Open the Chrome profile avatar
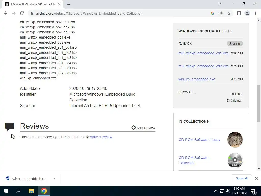Screen dimensions: 261x196 (x=247, y=13)
